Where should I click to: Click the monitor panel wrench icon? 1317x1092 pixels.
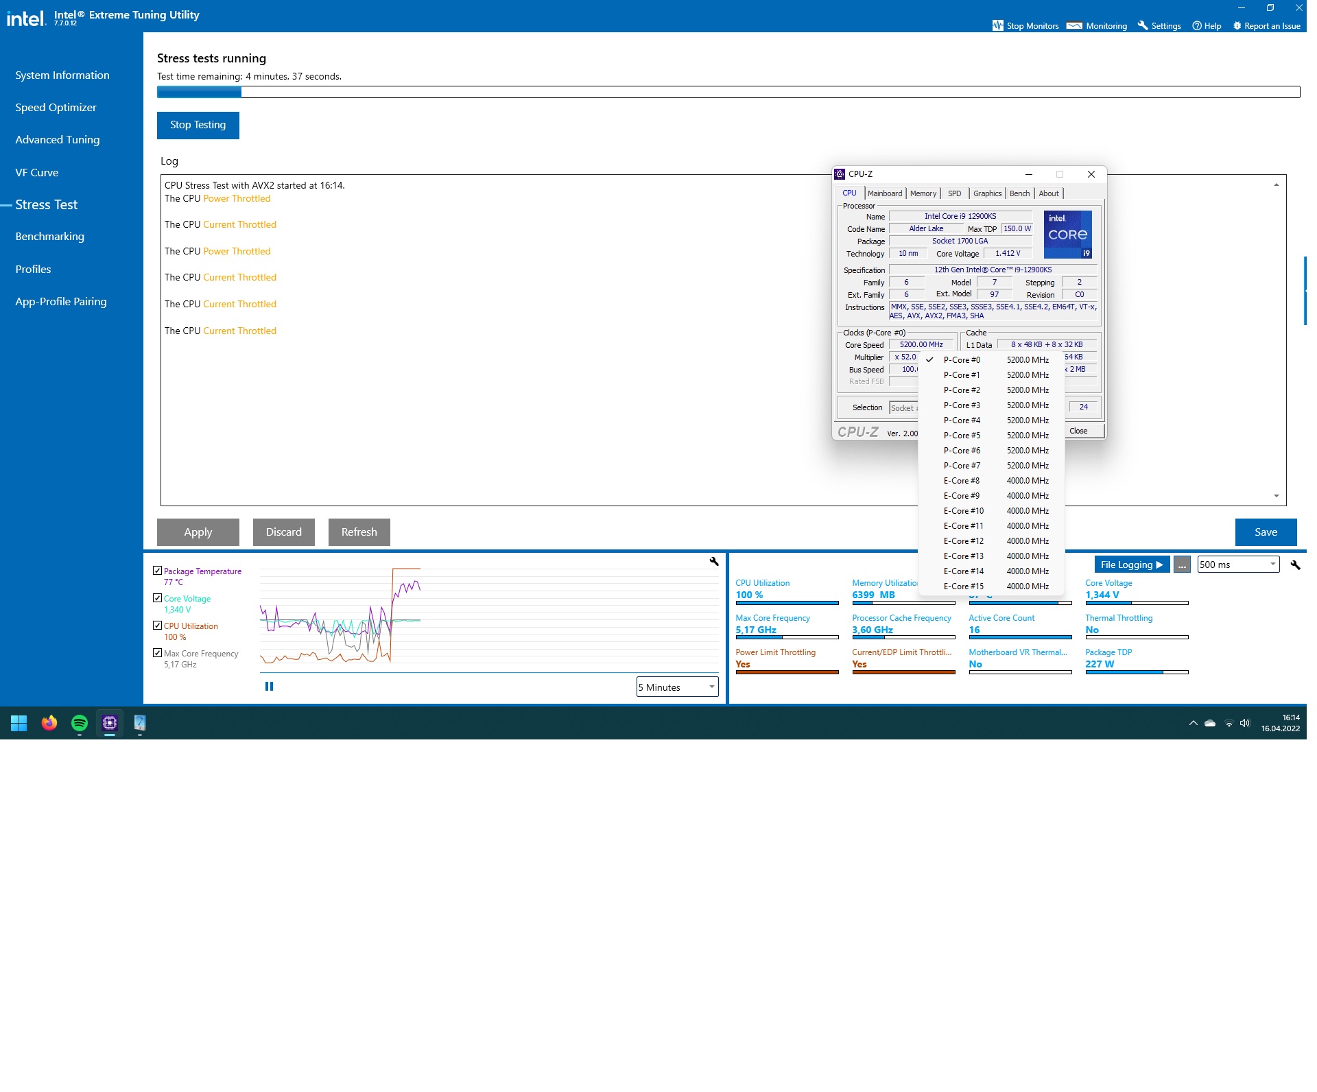coord(1294,565)
